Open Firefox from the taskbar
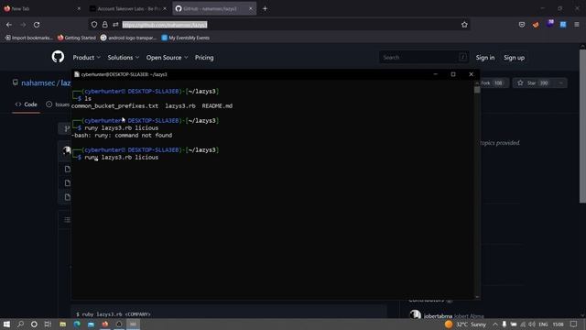The image size is (586, 330). (105, 324)
